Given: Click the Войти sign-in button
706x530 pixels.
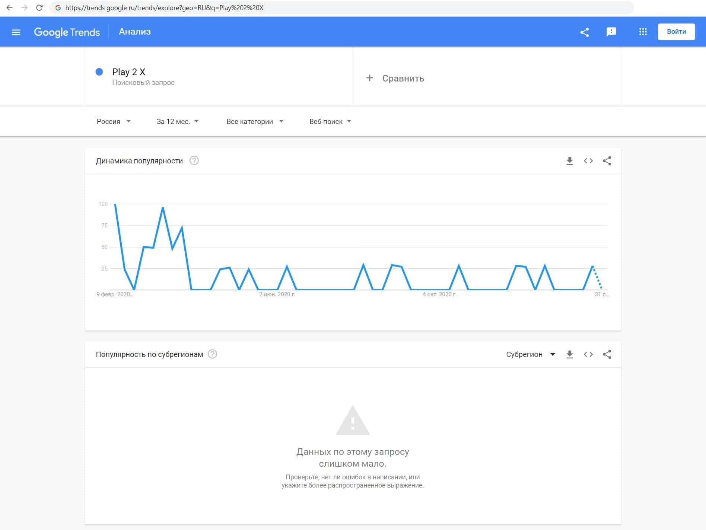Looking at the screenshot, I should pyautogui.click(x=676, y=32).
